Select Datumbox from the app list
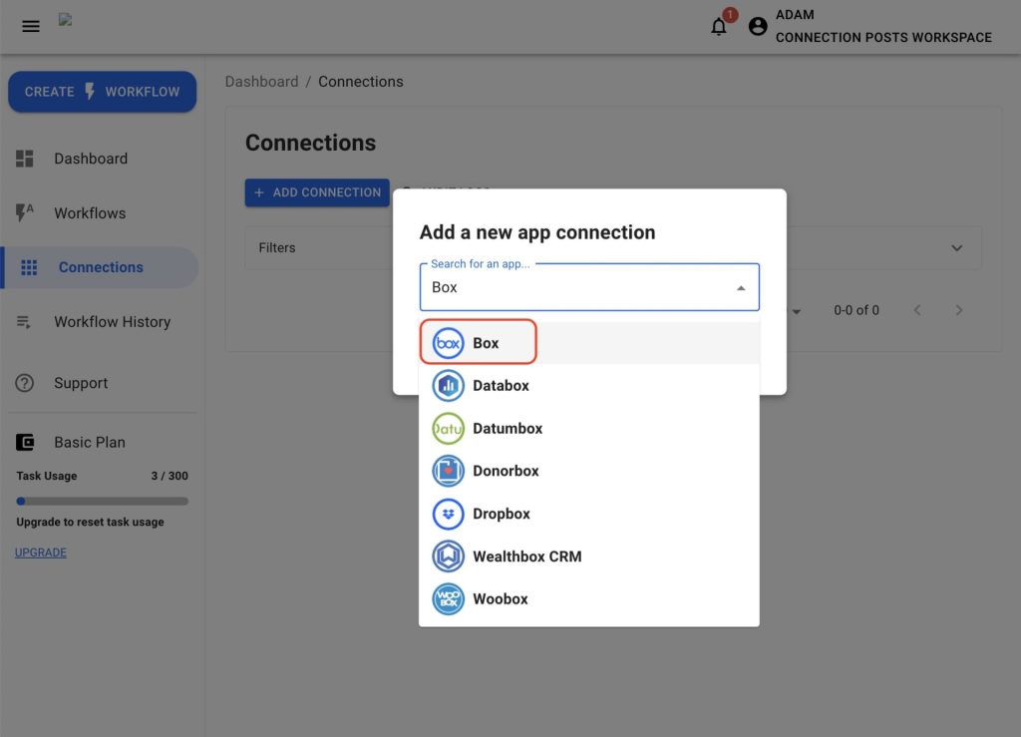The width and height of the screenshot is (1021, 737). (x=588, y=429)
